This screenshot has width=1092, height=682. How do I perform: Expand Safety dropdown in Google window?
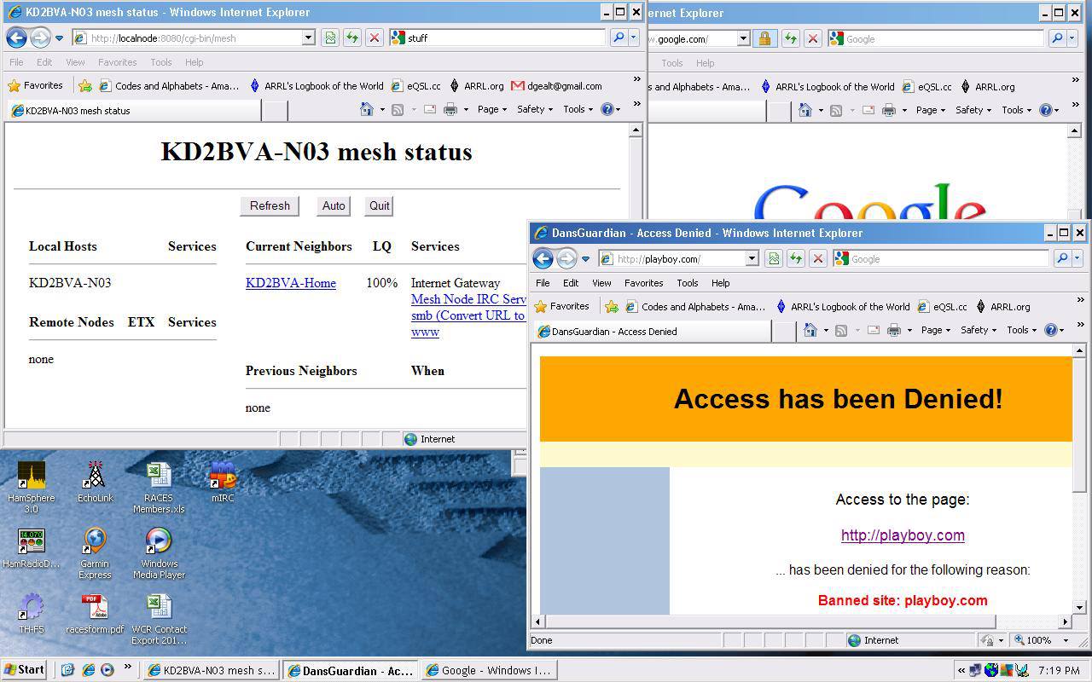[973, 110]
